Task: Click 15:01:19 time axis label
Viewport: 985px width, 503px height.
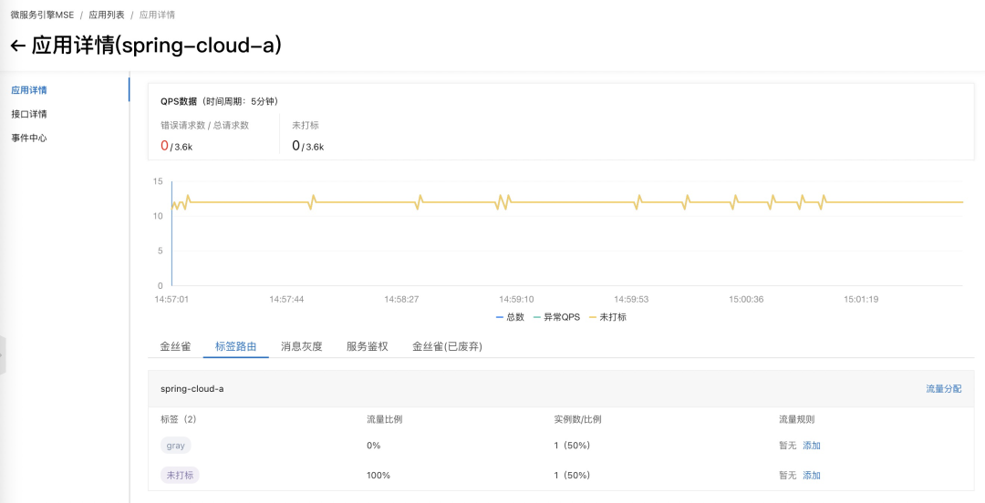Action: (861, 299)
